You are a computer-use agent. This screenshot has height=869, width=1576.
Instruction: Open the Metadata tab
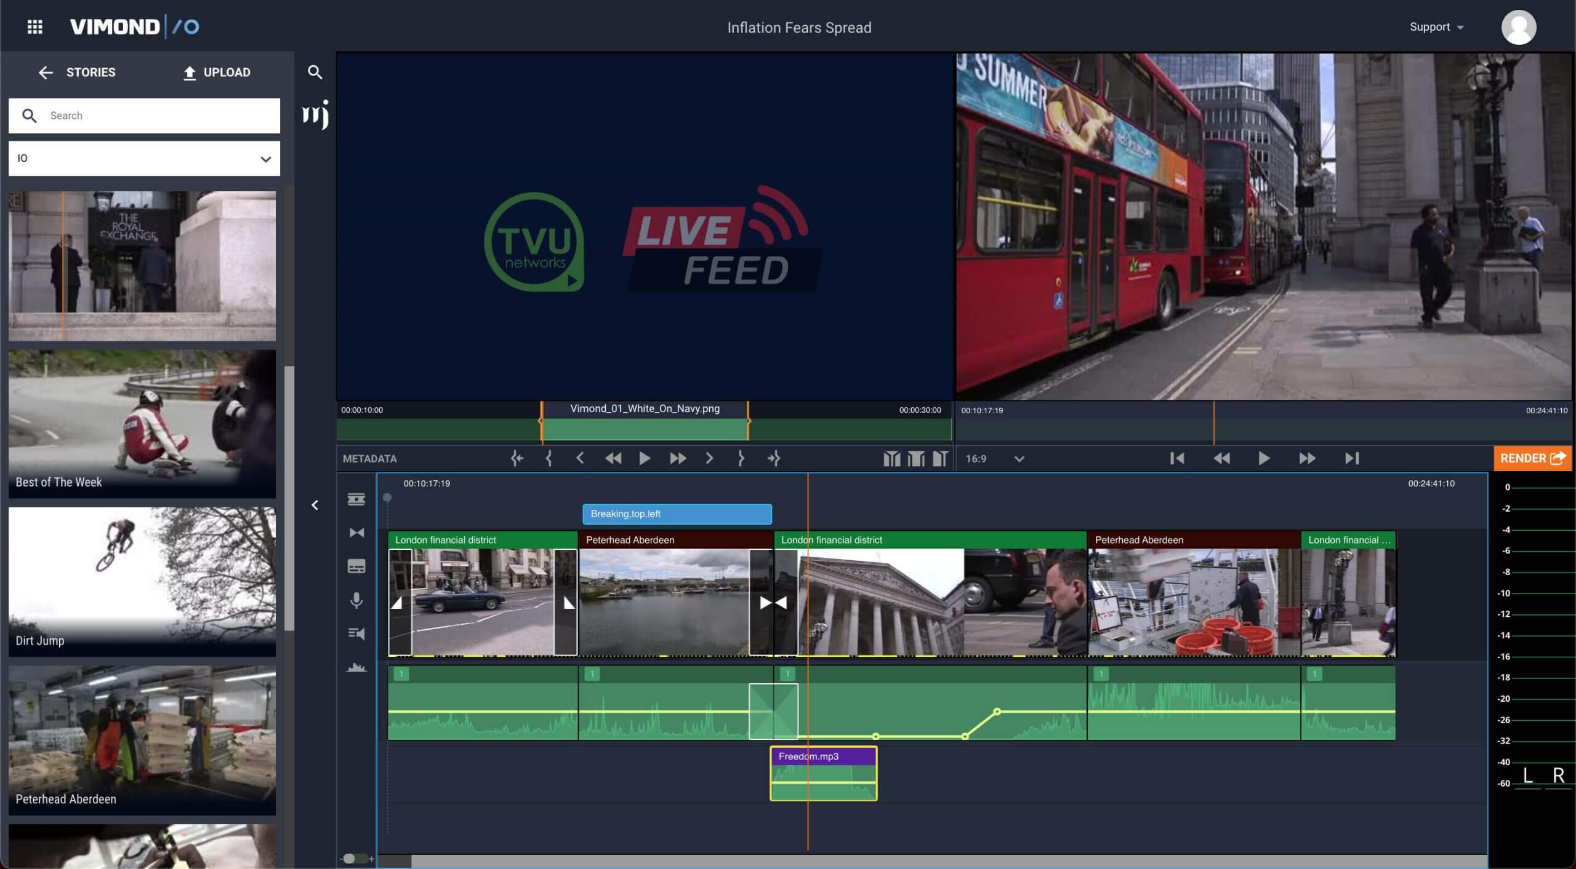pyautogui.click(x=369, y=459)
